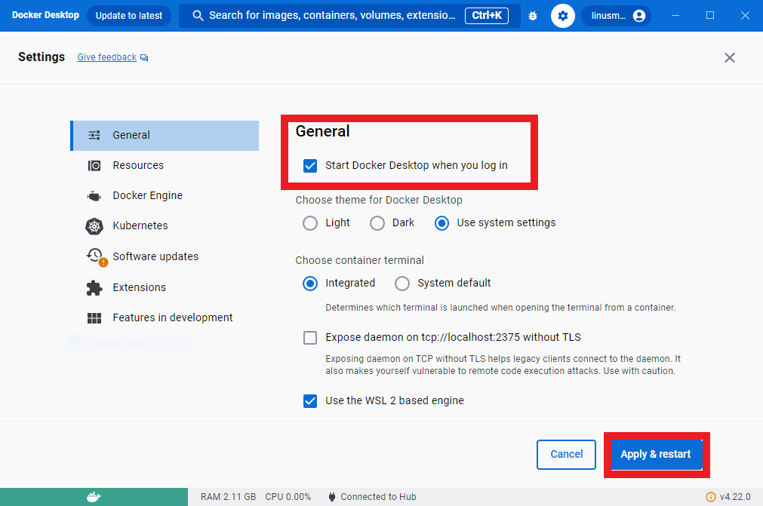Click the plug icon beside Connected to Hub
The height and width of the screenshot is (506, 763).
pos(332,497)
